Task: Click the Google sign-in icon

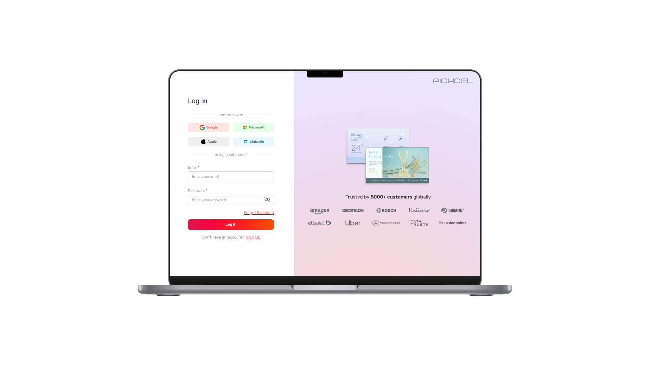Action: [x=201, y=127]
